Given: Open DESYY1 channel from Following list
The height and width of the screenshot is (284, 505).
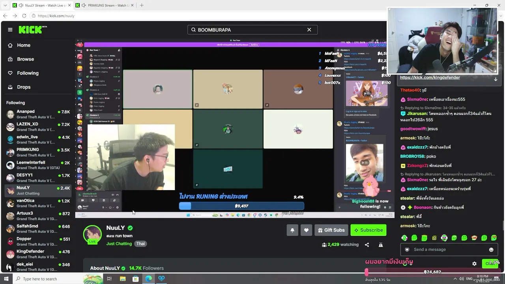Looking at the screenshot, I should pyautogui.click(x=38, y=178).
